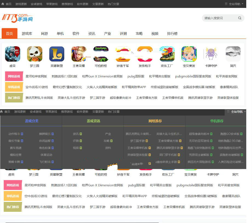Click the H badge beside 跑酷GO安卓版
Image resolution: width=252 pixels, height=223 pixels.
(x=241, y=134)
